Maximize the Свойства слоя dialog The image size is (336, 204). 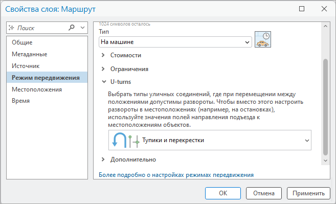[302, 9]
